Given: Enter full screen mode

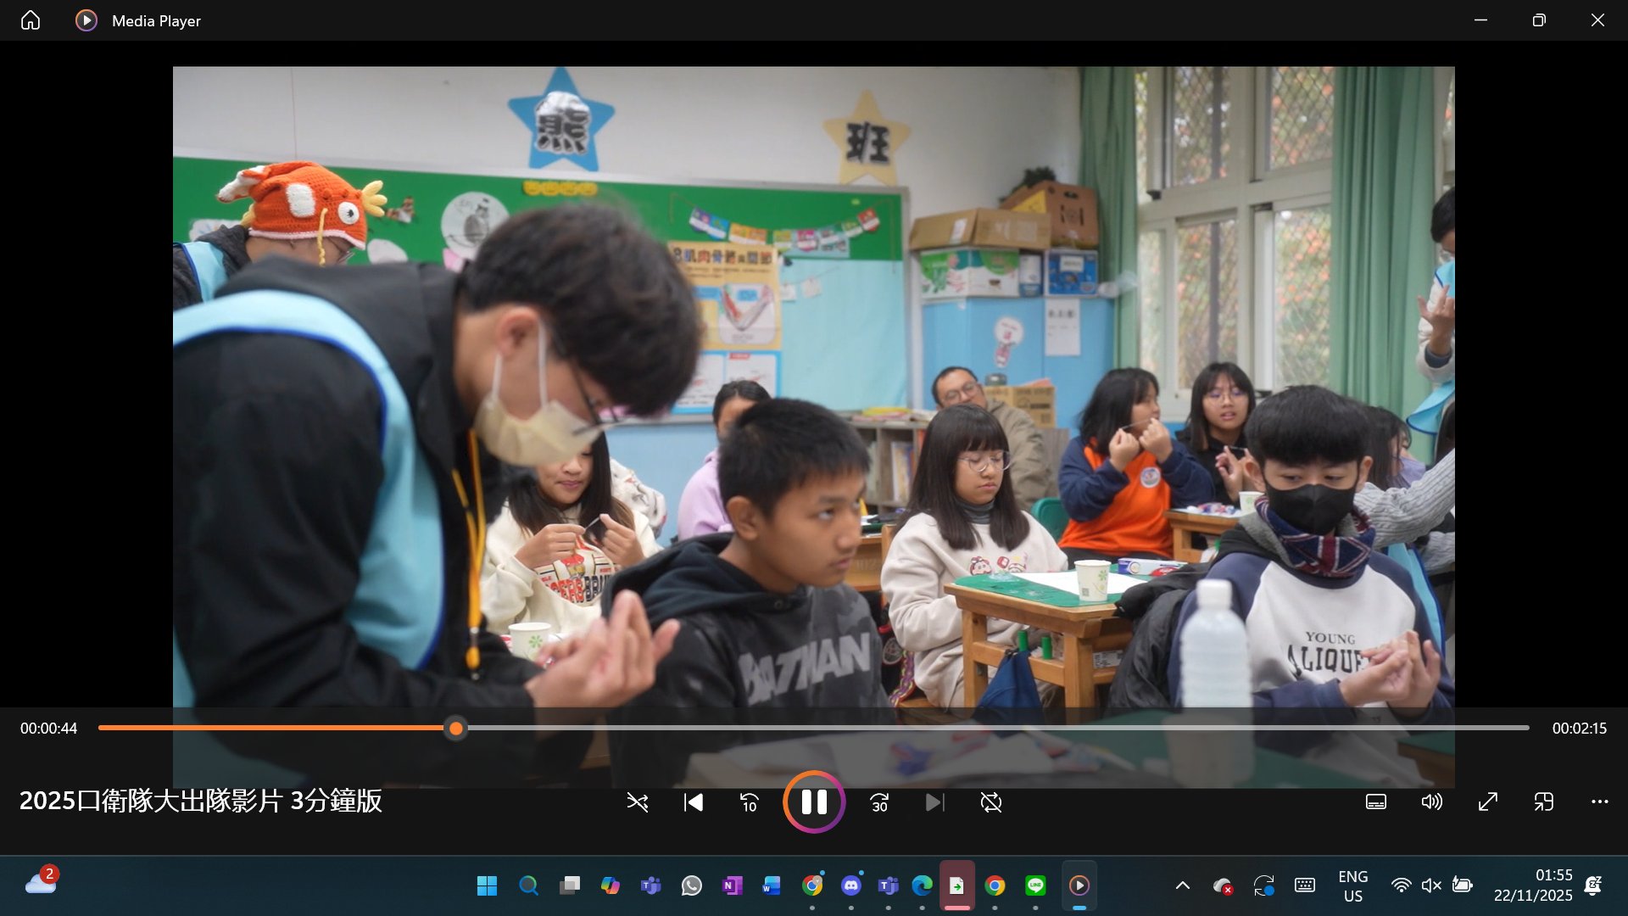Looking at the screenshot, I should (x=1487, y=801).
